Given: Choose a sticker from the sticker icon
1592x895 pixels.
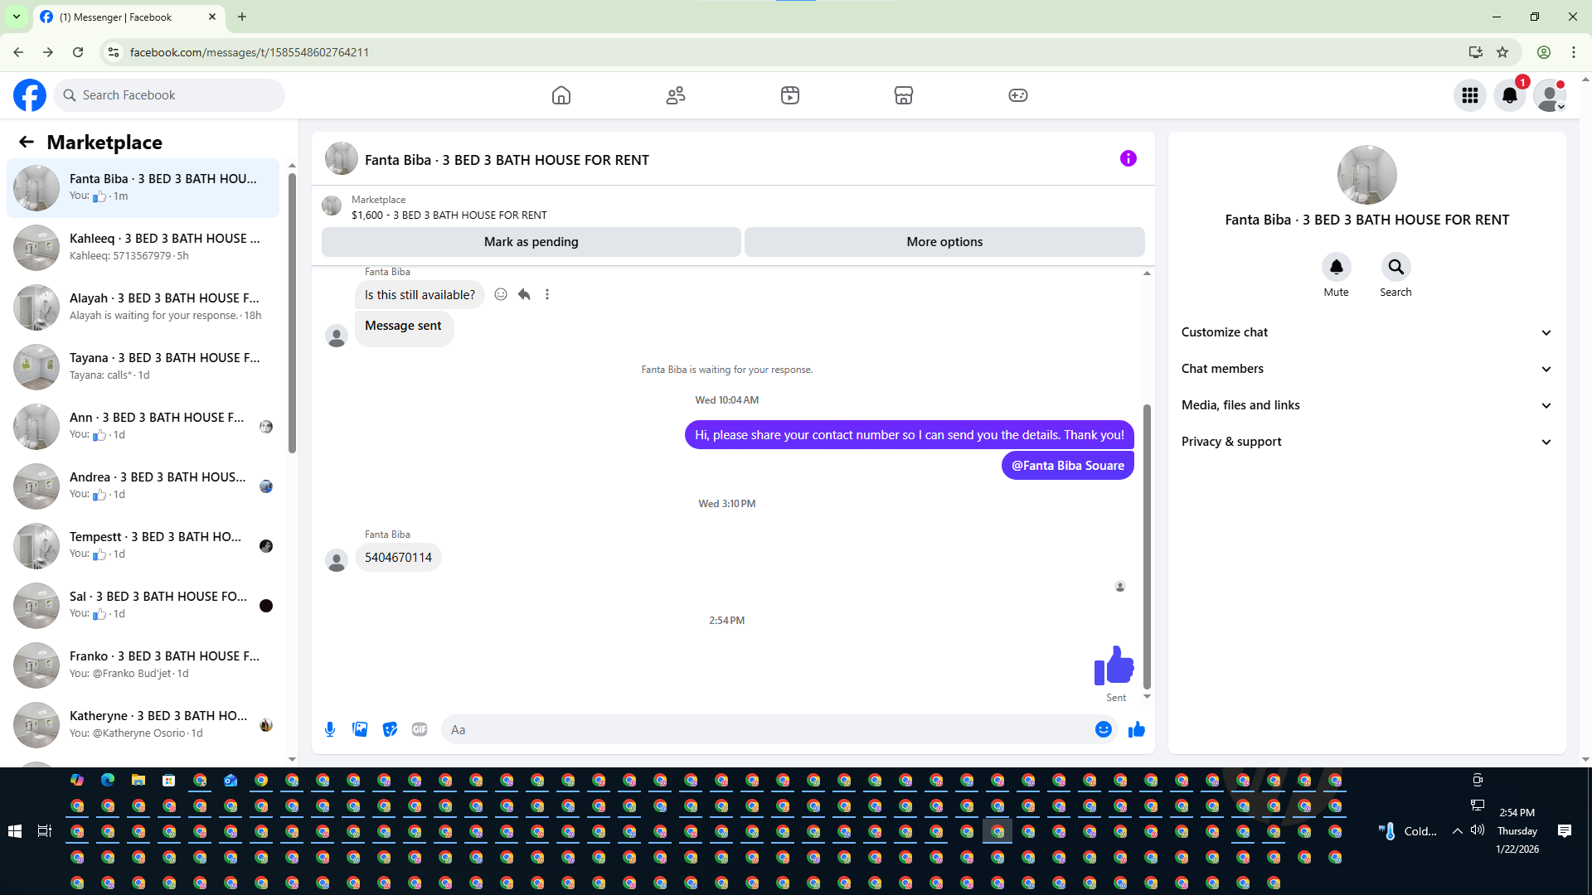Looking at the screenshot, I should click(x=390, y=729).
